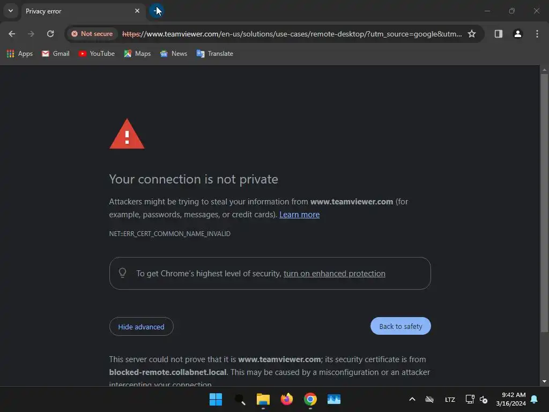Screen dimensions: 549x412
Task: Expand the tab search dropdown arrow
Action: pos(11,11)
